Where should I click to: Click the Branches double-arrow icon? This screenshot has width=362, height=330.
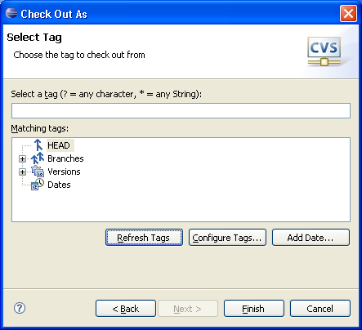tap(38, 158)
